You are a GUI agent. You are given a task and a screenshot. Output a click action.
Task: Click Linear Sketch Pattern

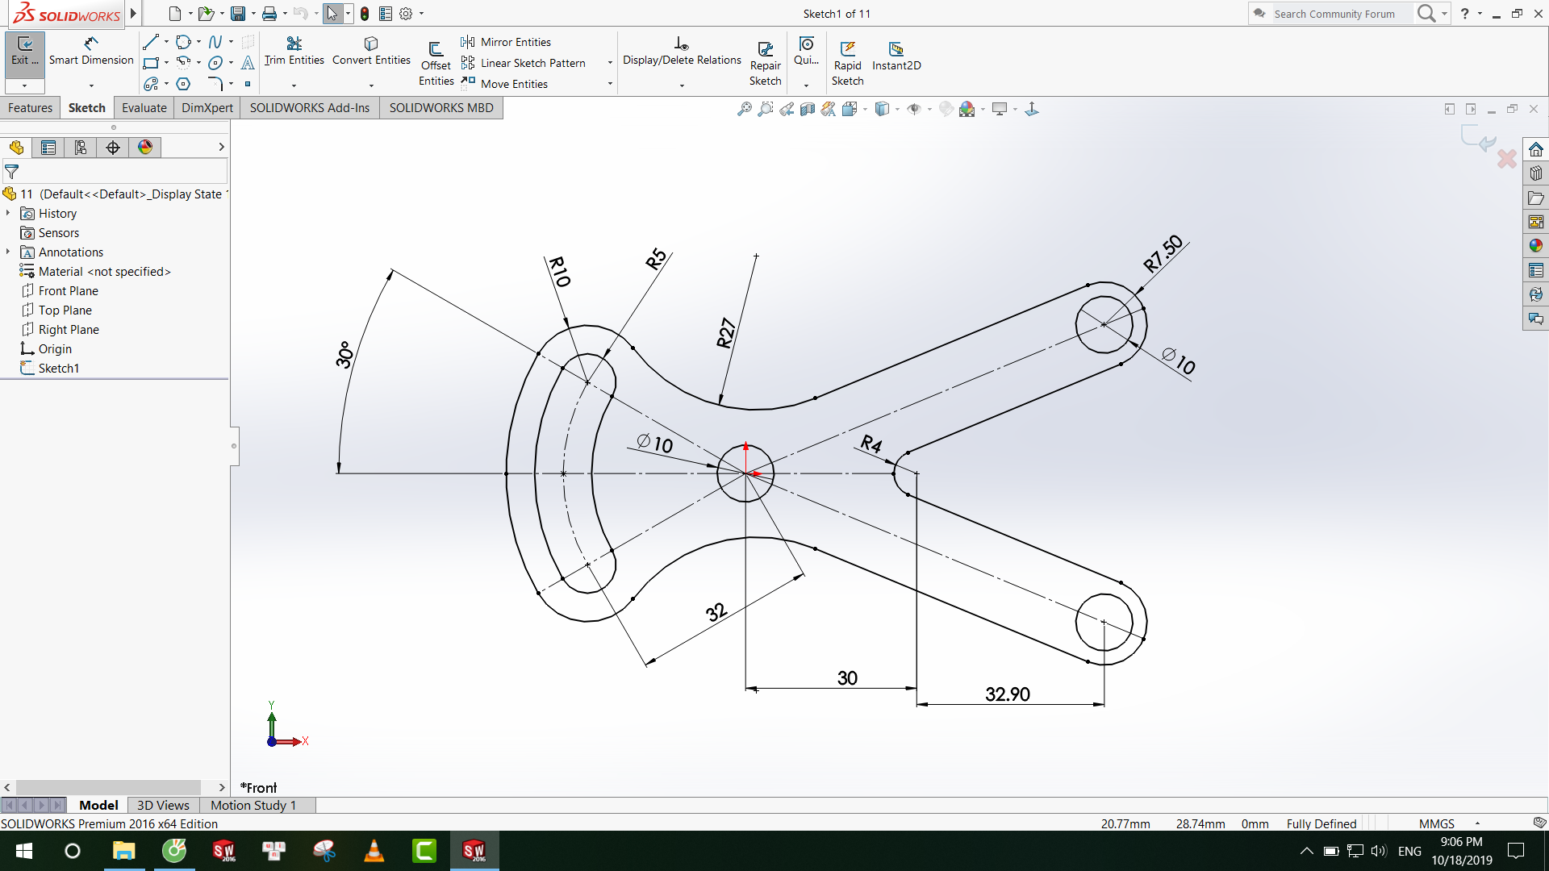coord(524,63)
